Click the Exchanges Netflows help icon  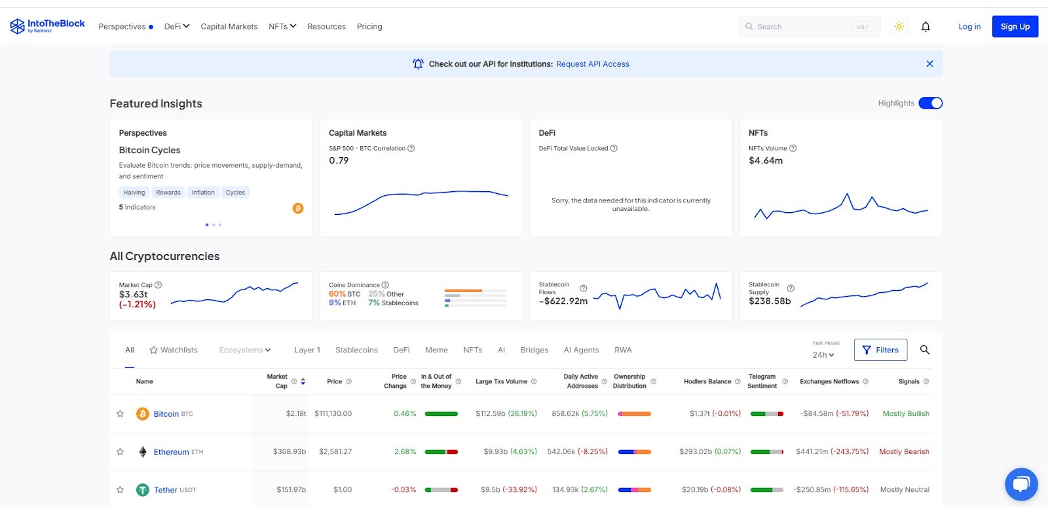click(865, 381)
